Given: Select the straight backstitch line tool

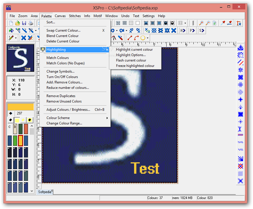Looking at the screenshot, I should point(130,38).
